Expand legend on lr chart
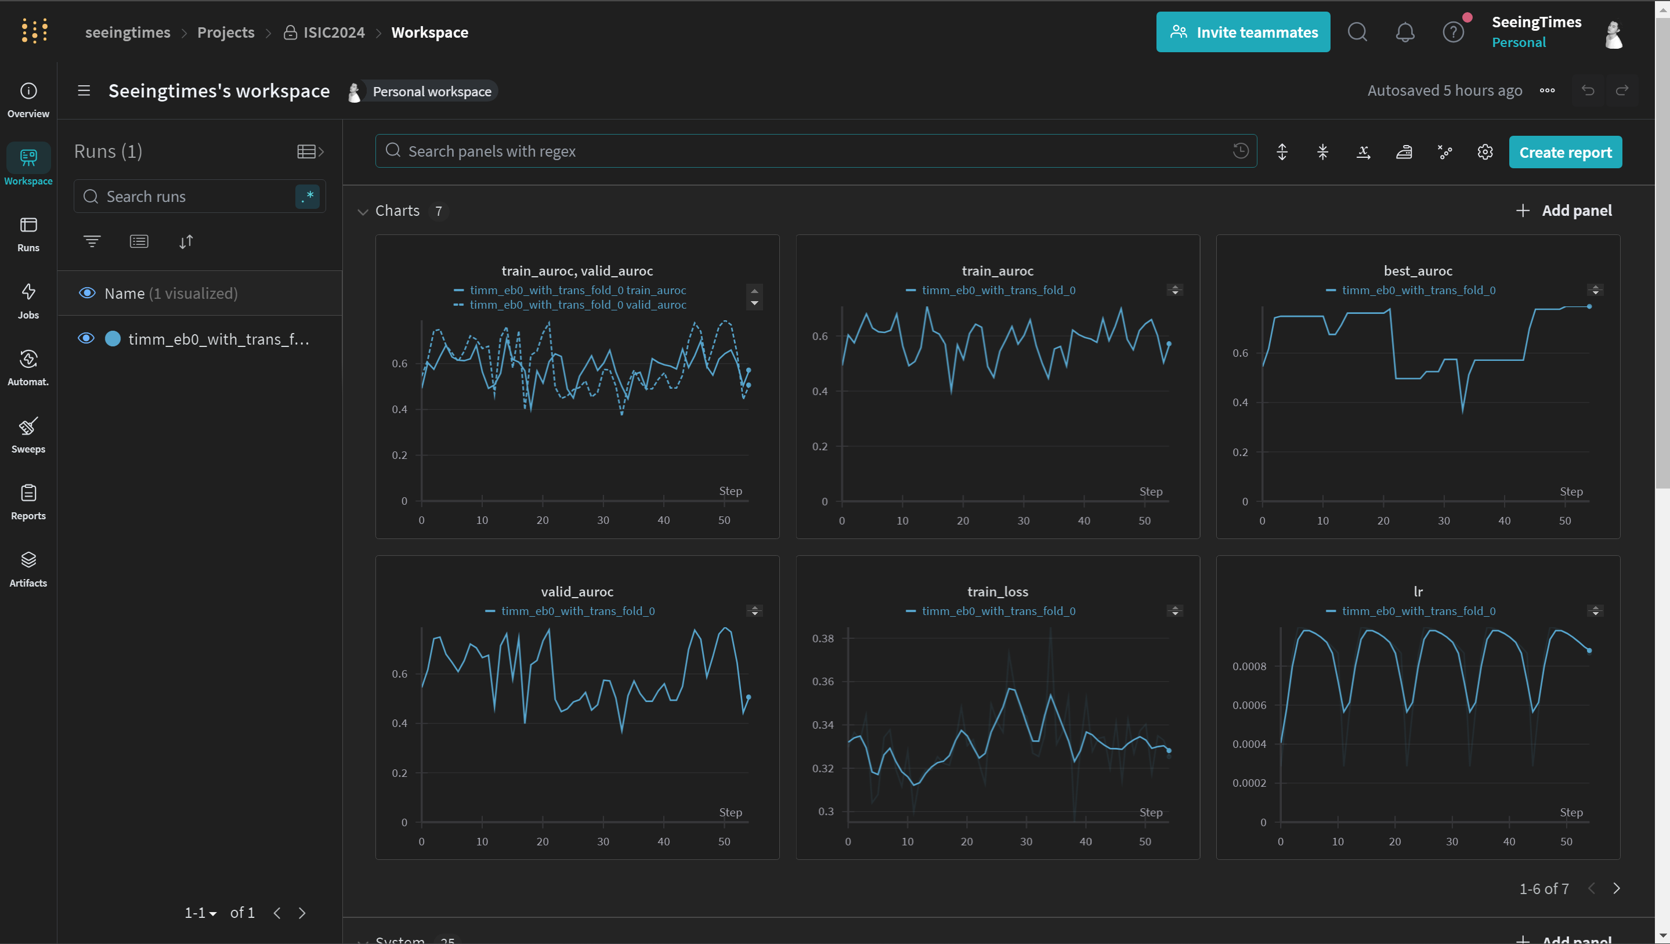The height and width of the screenshot is (944, 1670). pyautogui.click(x=1596, y=611)
